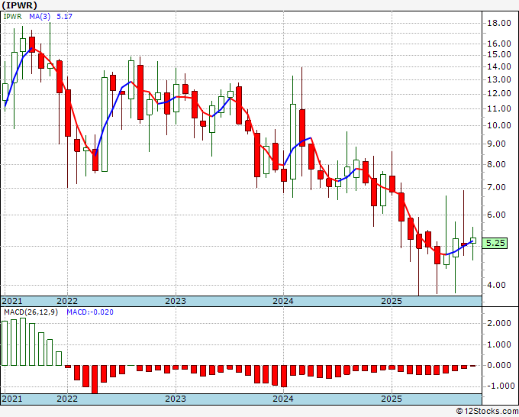Click the 11.00 price axis label

point(499,108)
